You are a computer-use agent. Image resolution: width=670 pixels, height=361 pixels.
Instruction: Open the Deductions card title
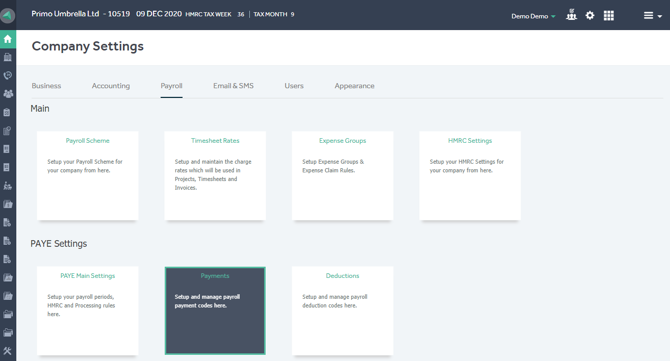click(x=343, y=276)
